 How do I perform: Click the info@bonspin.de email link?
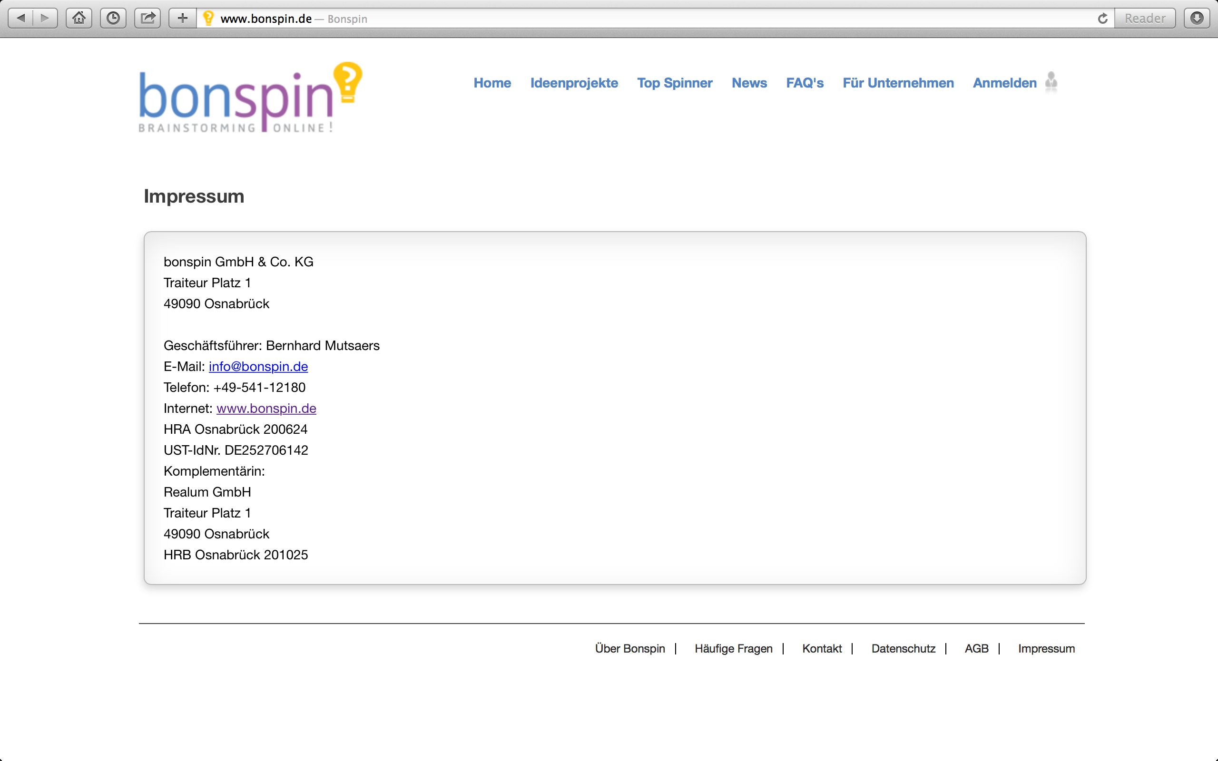point(258,366)
